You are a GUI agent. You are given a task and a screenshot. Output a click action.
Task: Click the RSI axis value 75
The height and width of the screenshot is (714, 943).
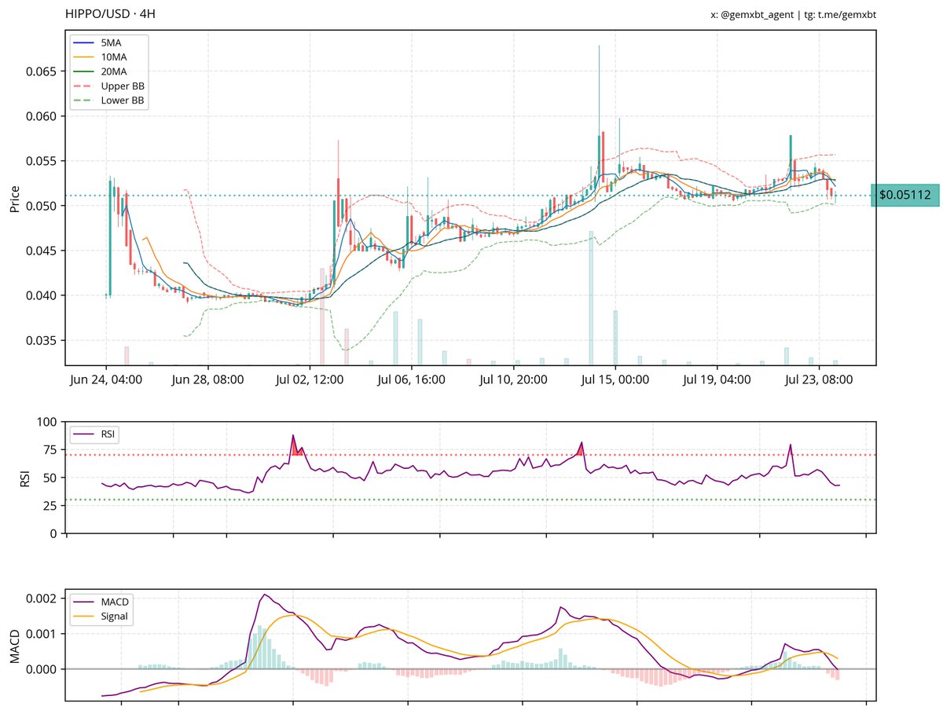pyautogui.click(x=52, y=450)
